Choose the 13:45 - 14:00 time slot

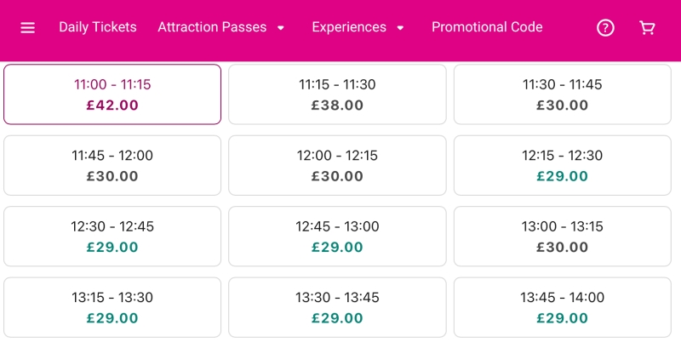tap(563, 307)
